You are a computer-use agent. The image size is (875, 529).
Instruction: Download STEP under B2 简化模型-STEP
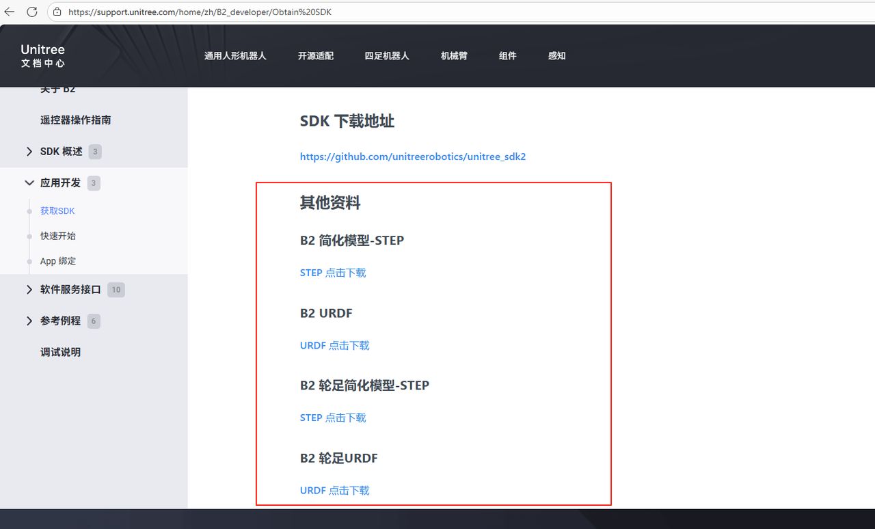(x=333, y=273)
